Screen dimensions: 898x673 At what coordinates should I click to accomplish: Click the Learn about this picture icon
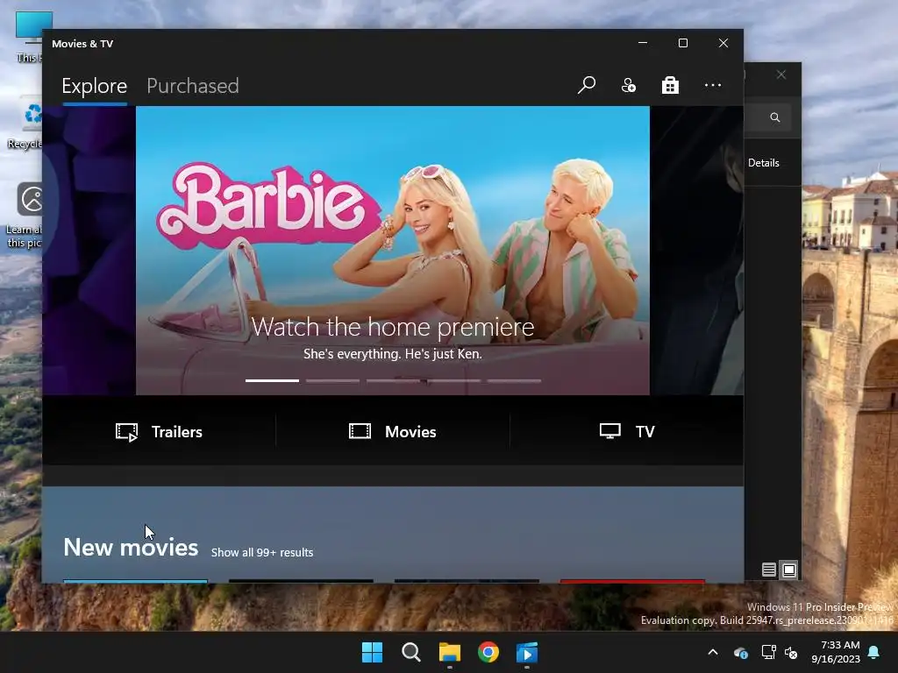tap(24, 216)
